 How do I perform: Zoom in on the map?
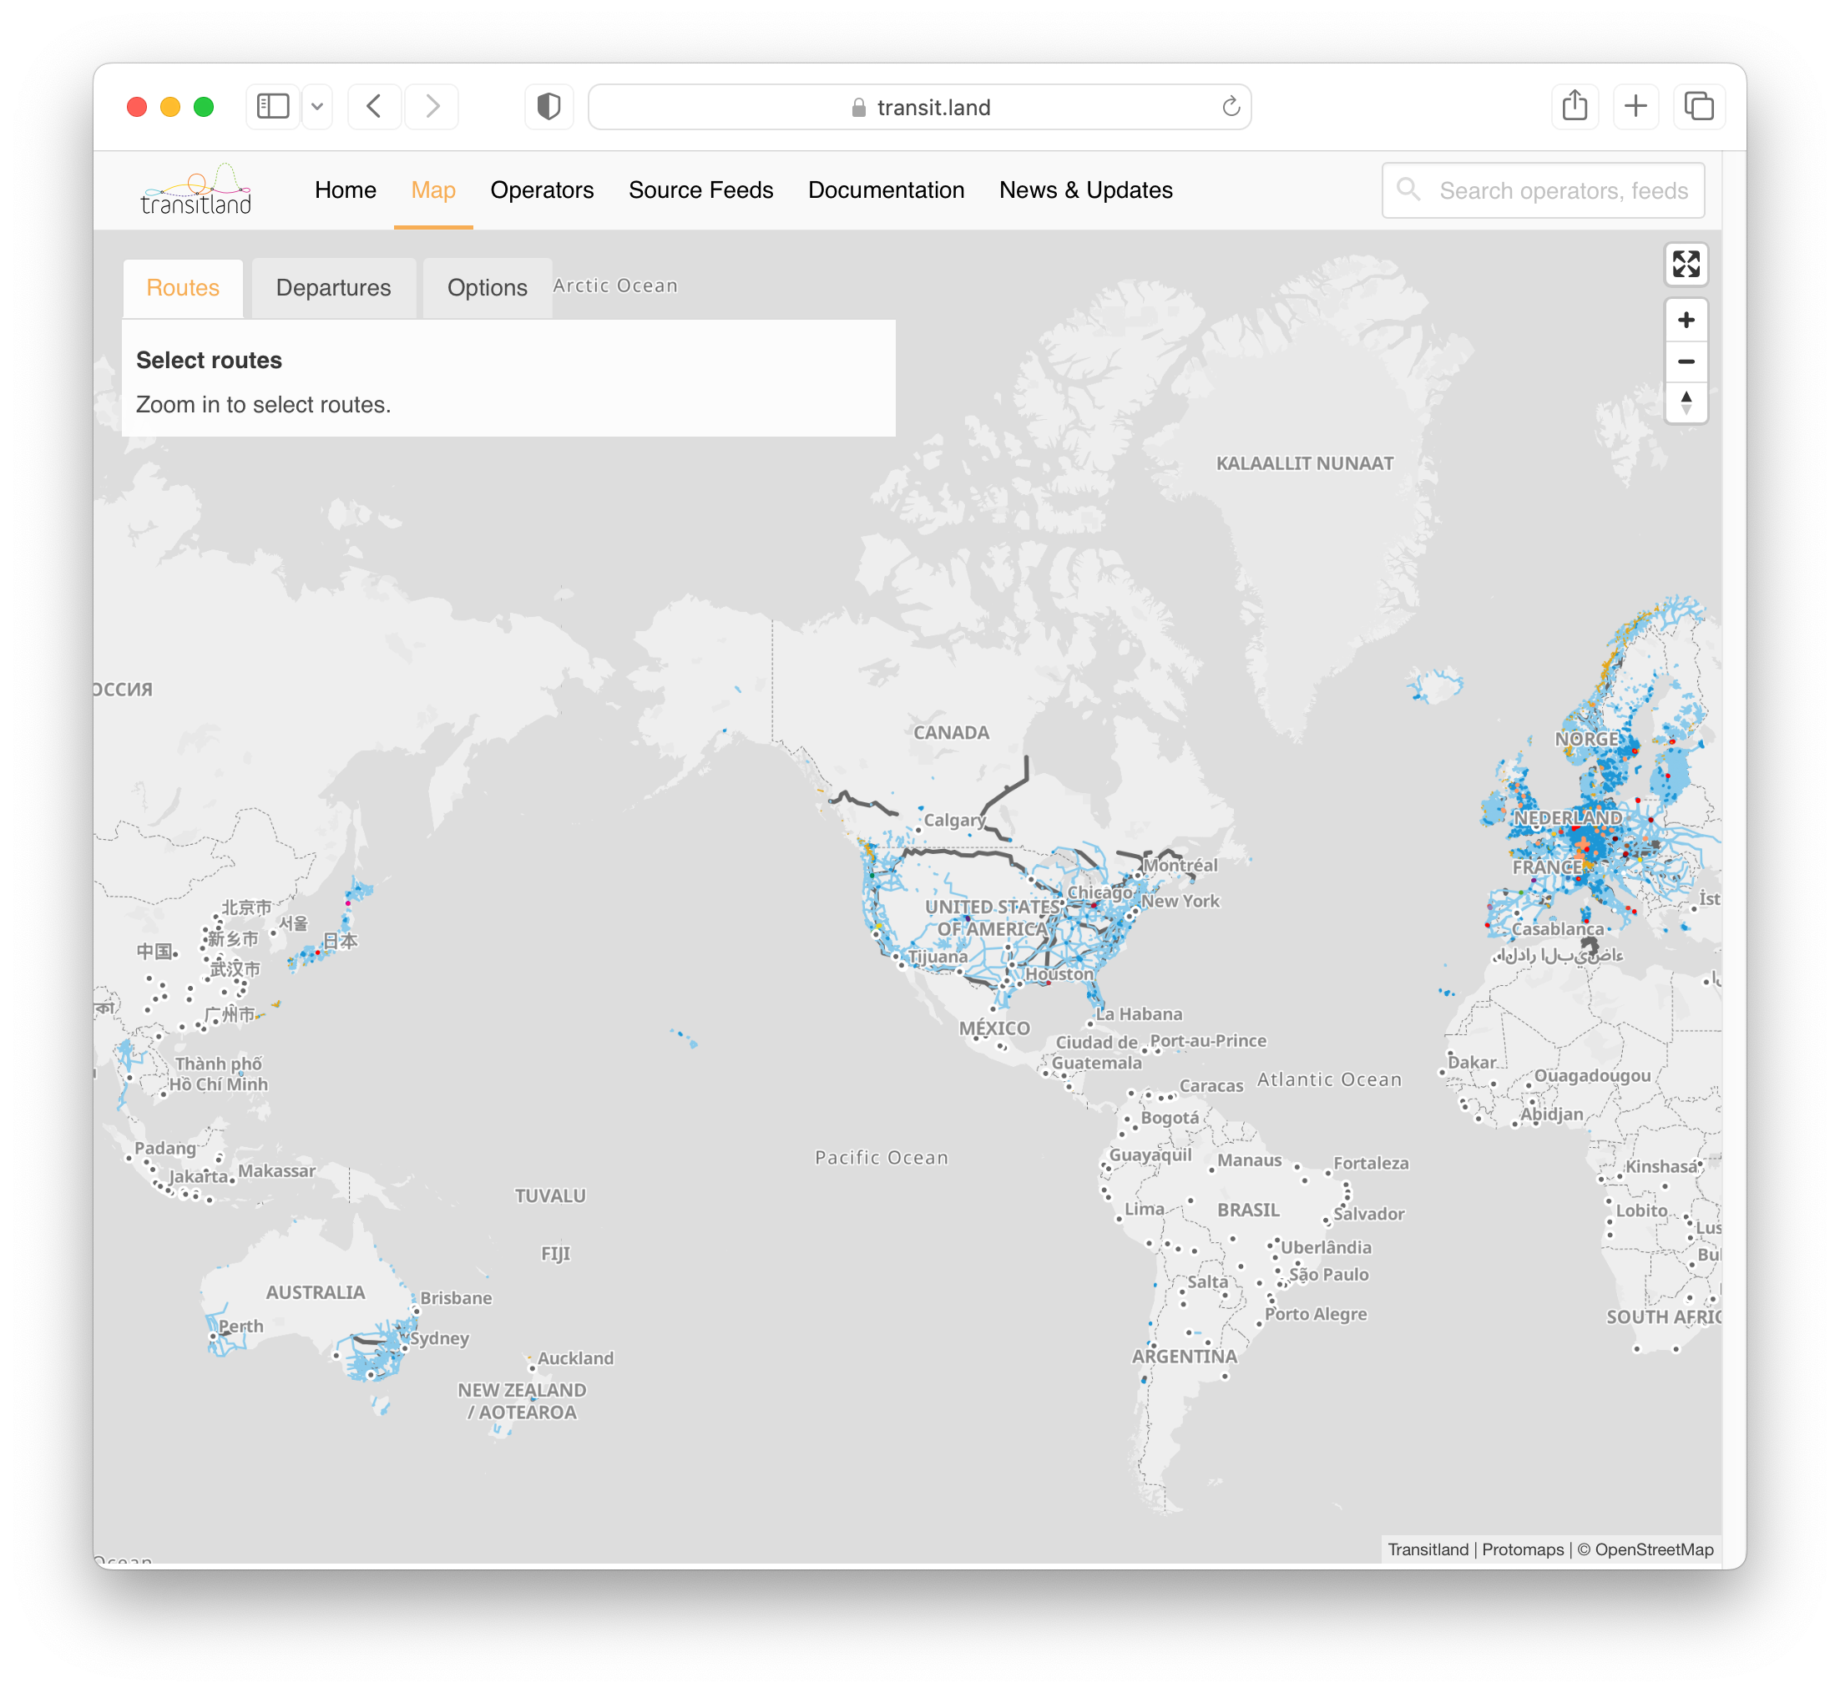(x=1686, y=320)
